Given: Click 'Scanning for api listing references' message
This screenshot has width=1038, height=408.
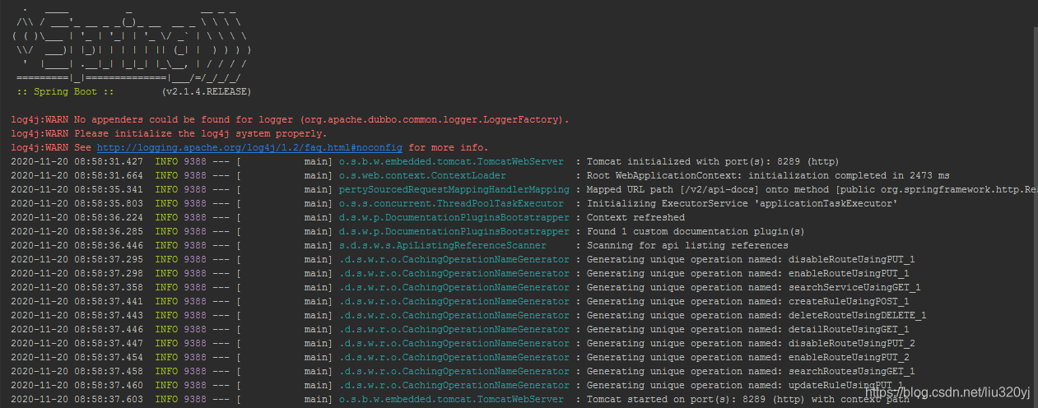Looking at the screenshot, I should pyautogui.click(x=687, y=245).
